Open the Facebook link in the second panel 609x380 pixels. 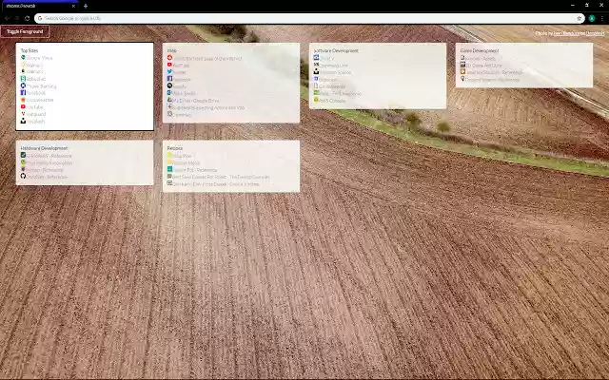coord(182,80)
